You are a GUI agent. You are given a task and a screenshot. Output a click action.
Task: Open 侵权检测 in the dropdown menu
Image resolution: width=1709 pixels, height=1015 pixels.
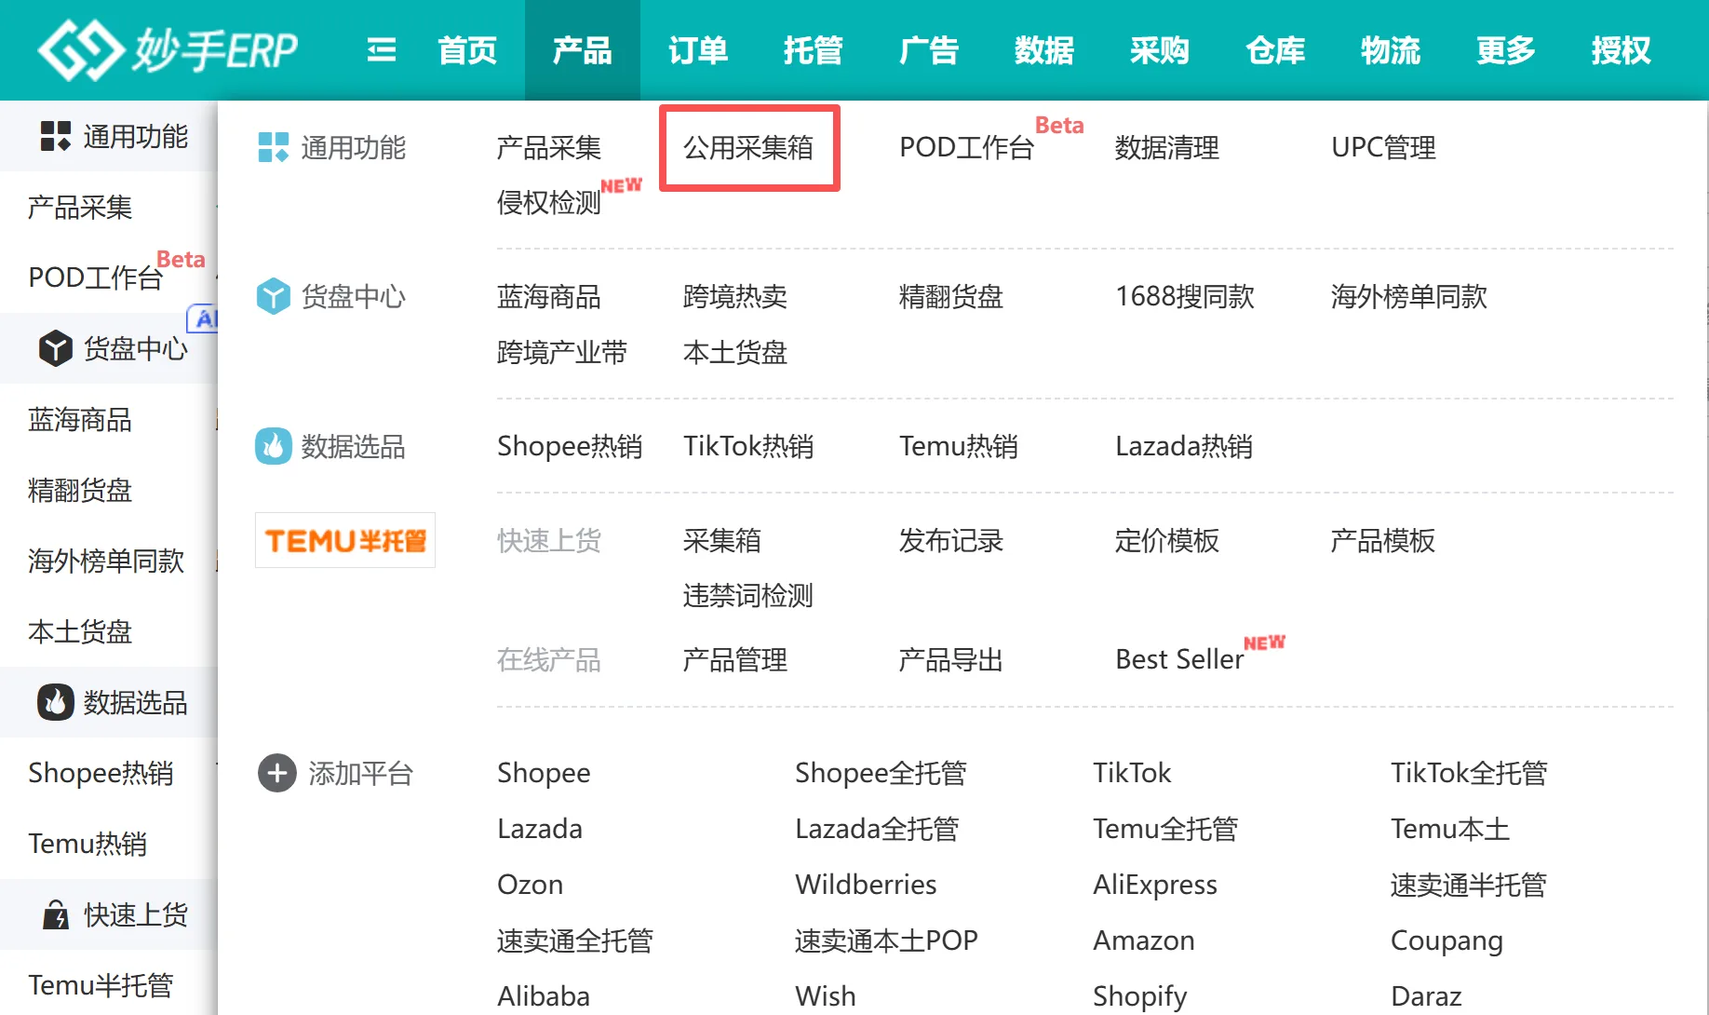(549, 202)
